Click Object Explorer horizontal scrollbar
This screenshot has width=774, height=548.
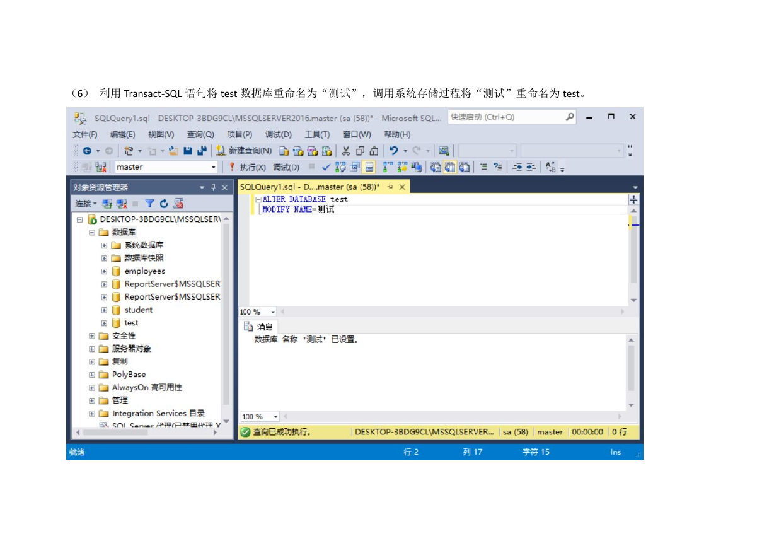tap(146, 433)
